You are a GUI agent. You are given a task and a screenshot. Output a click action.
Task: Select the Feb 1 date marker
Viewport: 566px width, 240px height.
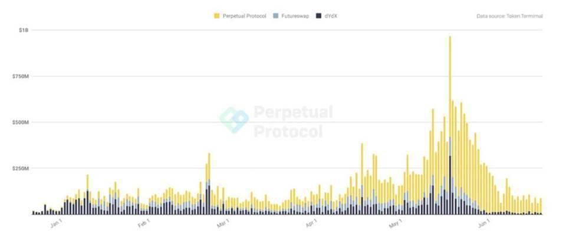(x=144, y=224)
